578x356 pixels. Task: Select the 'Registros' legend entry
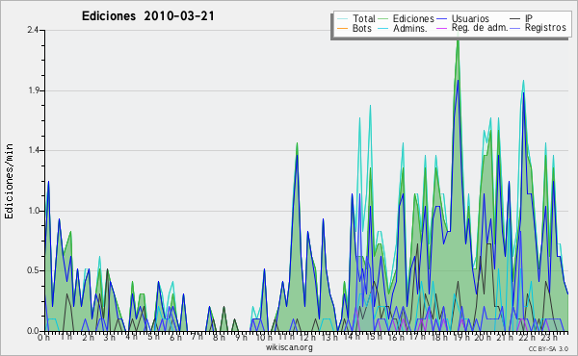tap(545, 28)
